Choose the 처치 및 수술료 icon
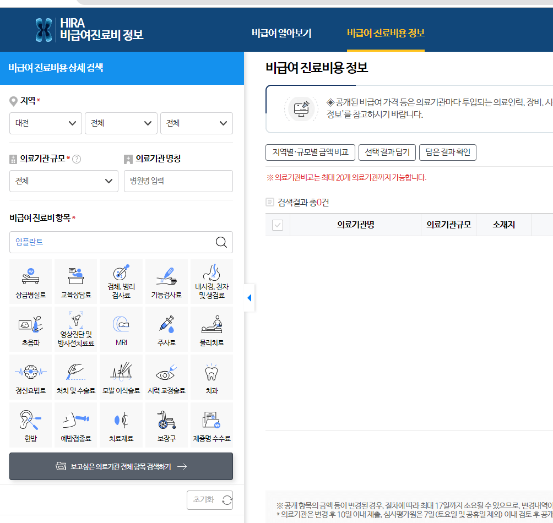This screenshot has width=553, height=523. pyautogui.click(x=76, y=377)
